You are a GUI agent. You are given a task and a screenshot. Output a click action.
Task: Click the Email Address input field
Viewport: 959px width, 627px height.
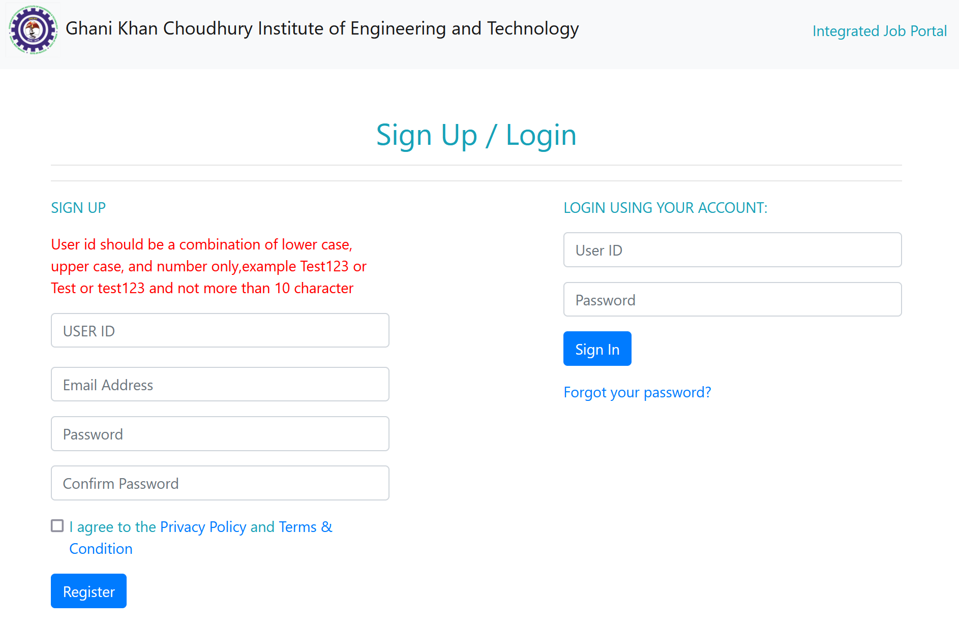[x=220, y=385]
